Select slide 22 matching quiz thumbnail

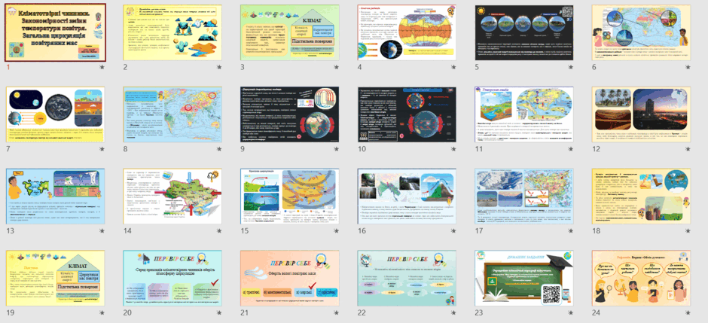coord(407,279)
